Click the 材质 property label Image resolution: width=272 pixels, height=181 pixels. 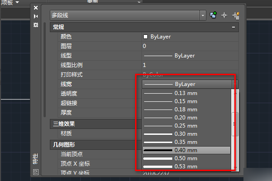(66, 133)
